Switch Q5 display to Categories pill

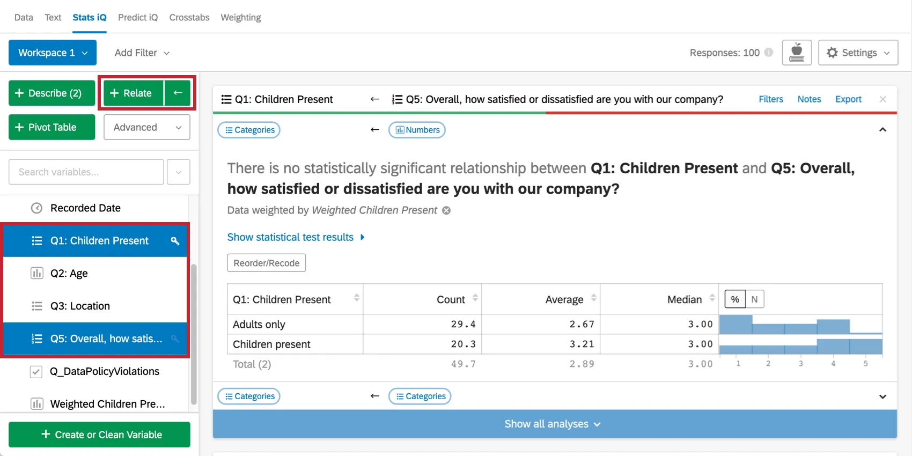point(420,396)
